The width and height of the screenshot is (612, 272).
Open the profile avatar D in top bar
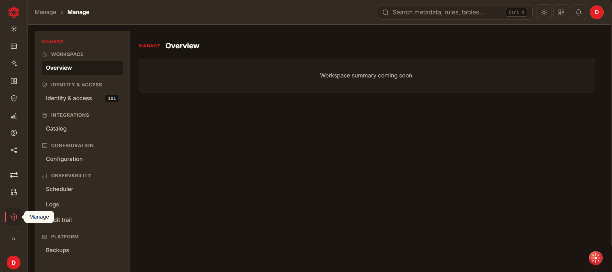pyautogui.click(x=597, y=12)
